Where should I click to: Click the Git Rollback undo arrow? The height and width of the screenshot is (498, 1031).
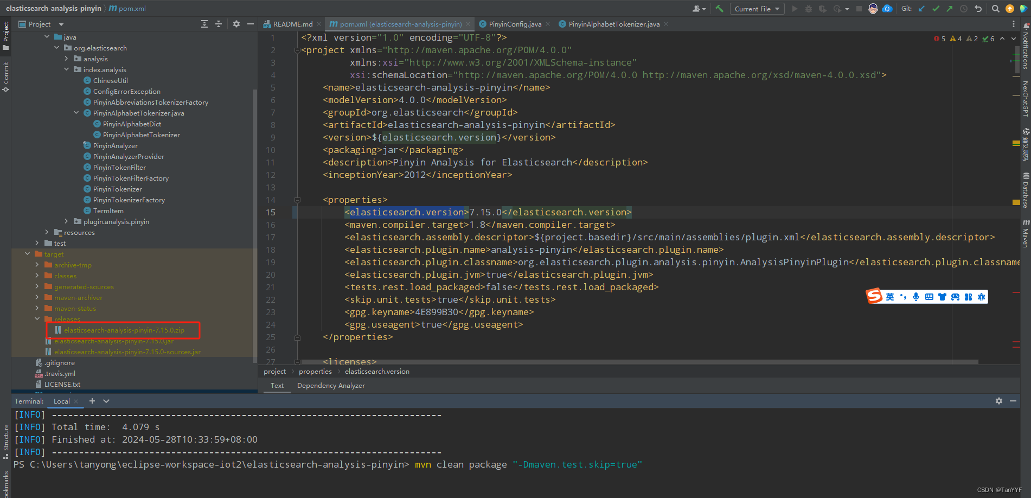pyautogui.click(x=978, y=9)
